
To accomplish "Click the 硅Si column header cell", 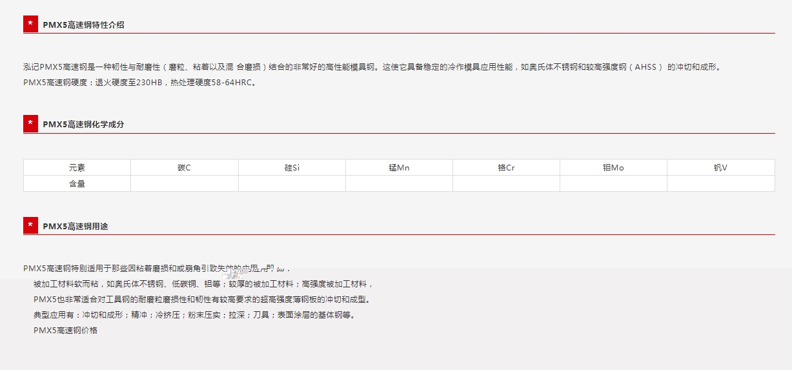I will coord(292,168).
